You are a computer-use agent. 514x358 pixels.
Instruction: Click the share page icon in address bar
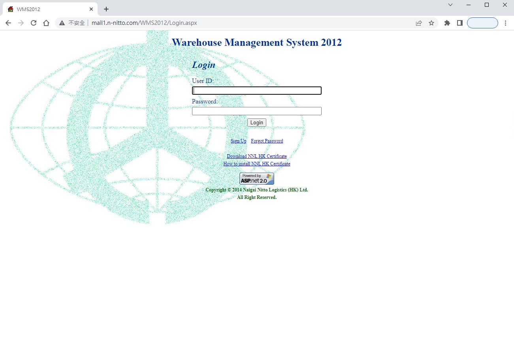pyautogui.click(x=419, y=23)
